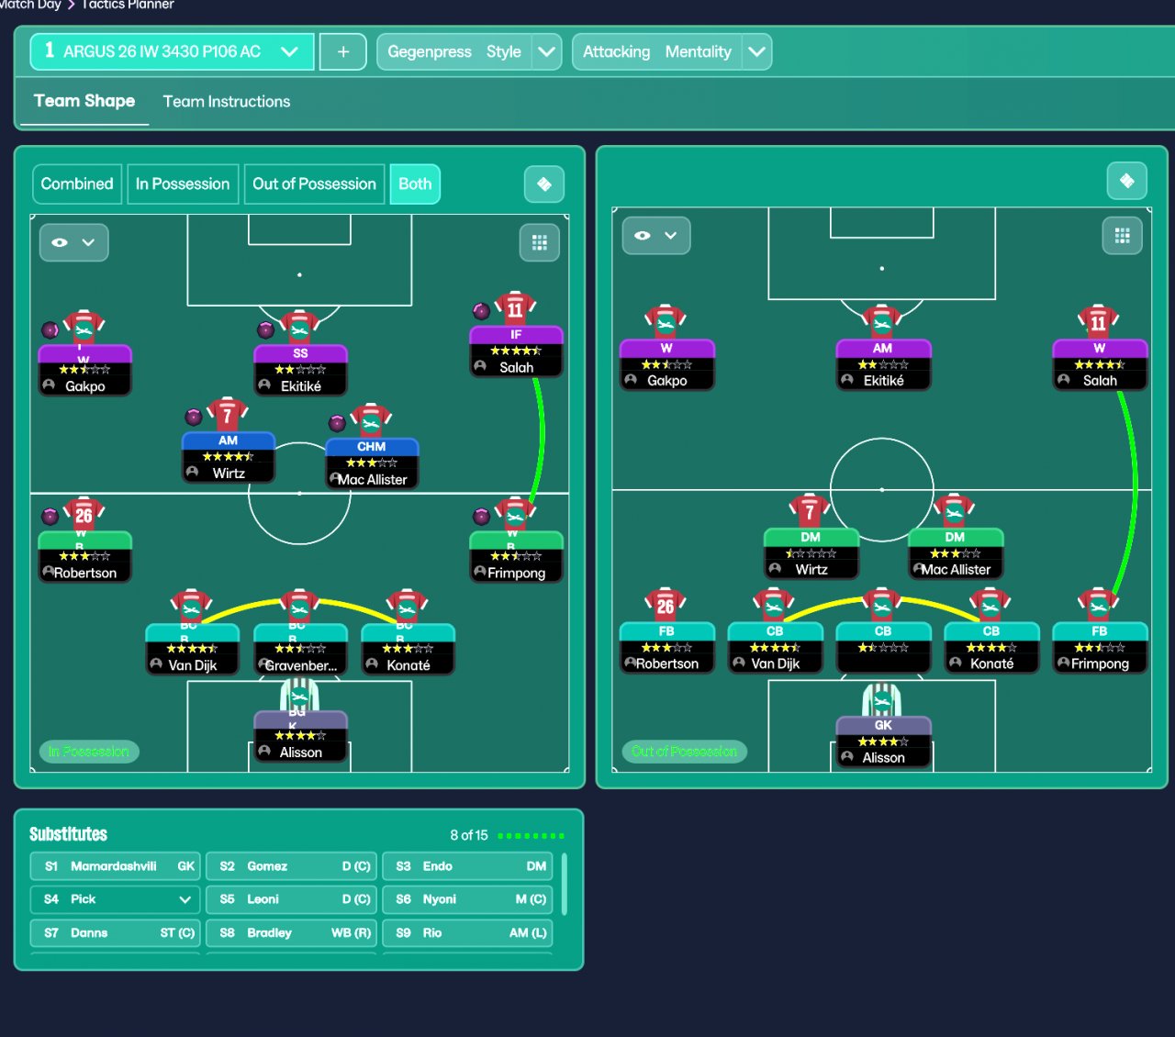Viewport: 1175px width, 1037px height.
Task: Click the purple round icon beside Ekitiké's shirt
Action: pos(266,329)
